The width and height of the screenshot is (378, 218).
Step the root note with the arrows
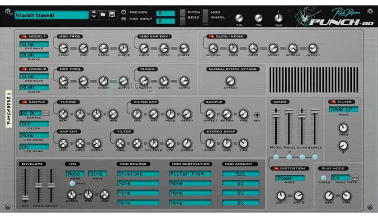tap(354, 177)
